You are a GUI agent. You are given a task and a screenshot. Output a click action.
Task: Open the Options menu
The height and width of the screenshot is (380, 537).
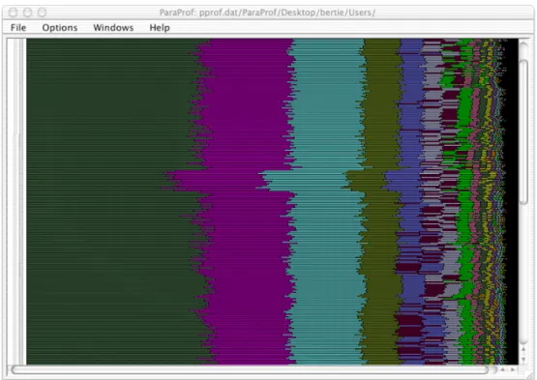click(60, 27)
